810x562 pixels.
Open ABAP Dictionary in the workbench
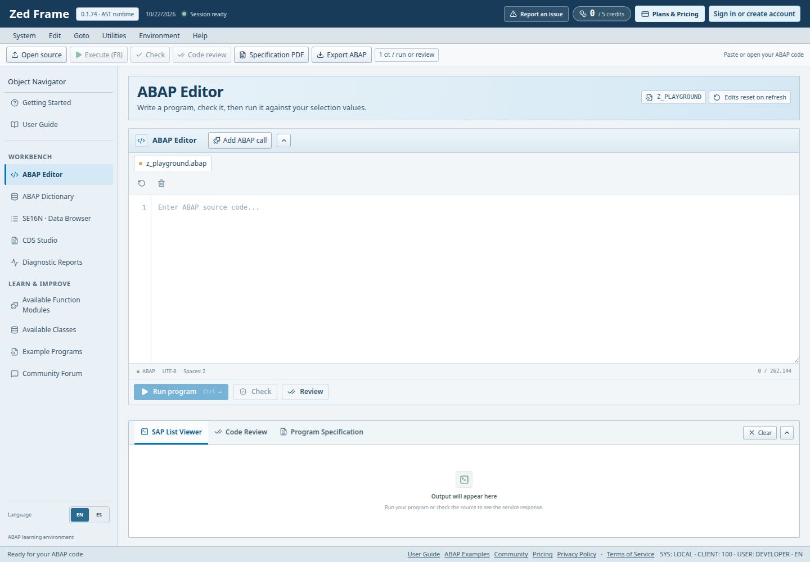coord(58,197)
